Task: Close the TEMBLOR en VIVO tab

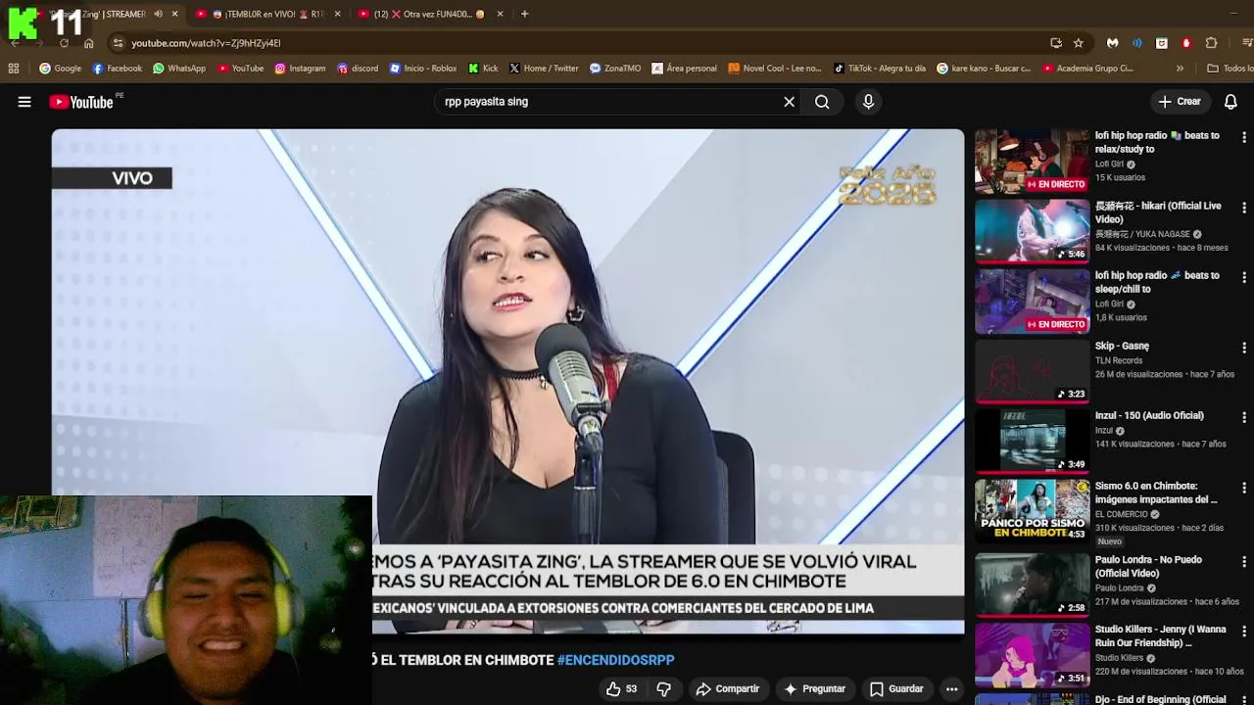Action: [338, 14]
